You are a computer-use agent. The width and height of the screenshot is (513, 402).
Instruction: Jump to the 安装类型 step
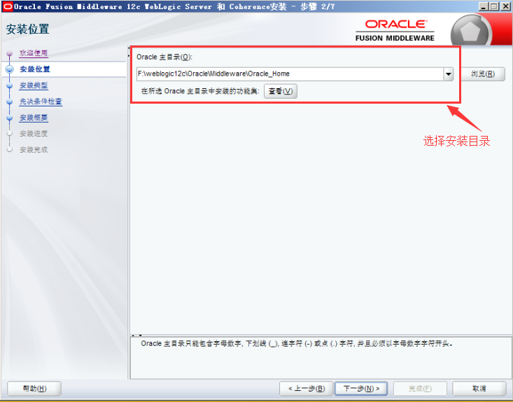point(34,85)
